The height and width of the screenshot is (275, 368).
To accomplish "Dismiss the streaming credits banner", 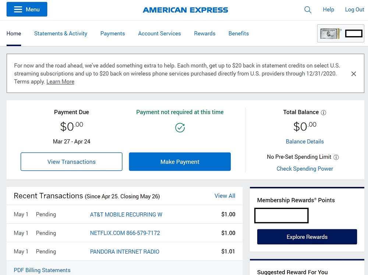I will (x=354, y=73).
